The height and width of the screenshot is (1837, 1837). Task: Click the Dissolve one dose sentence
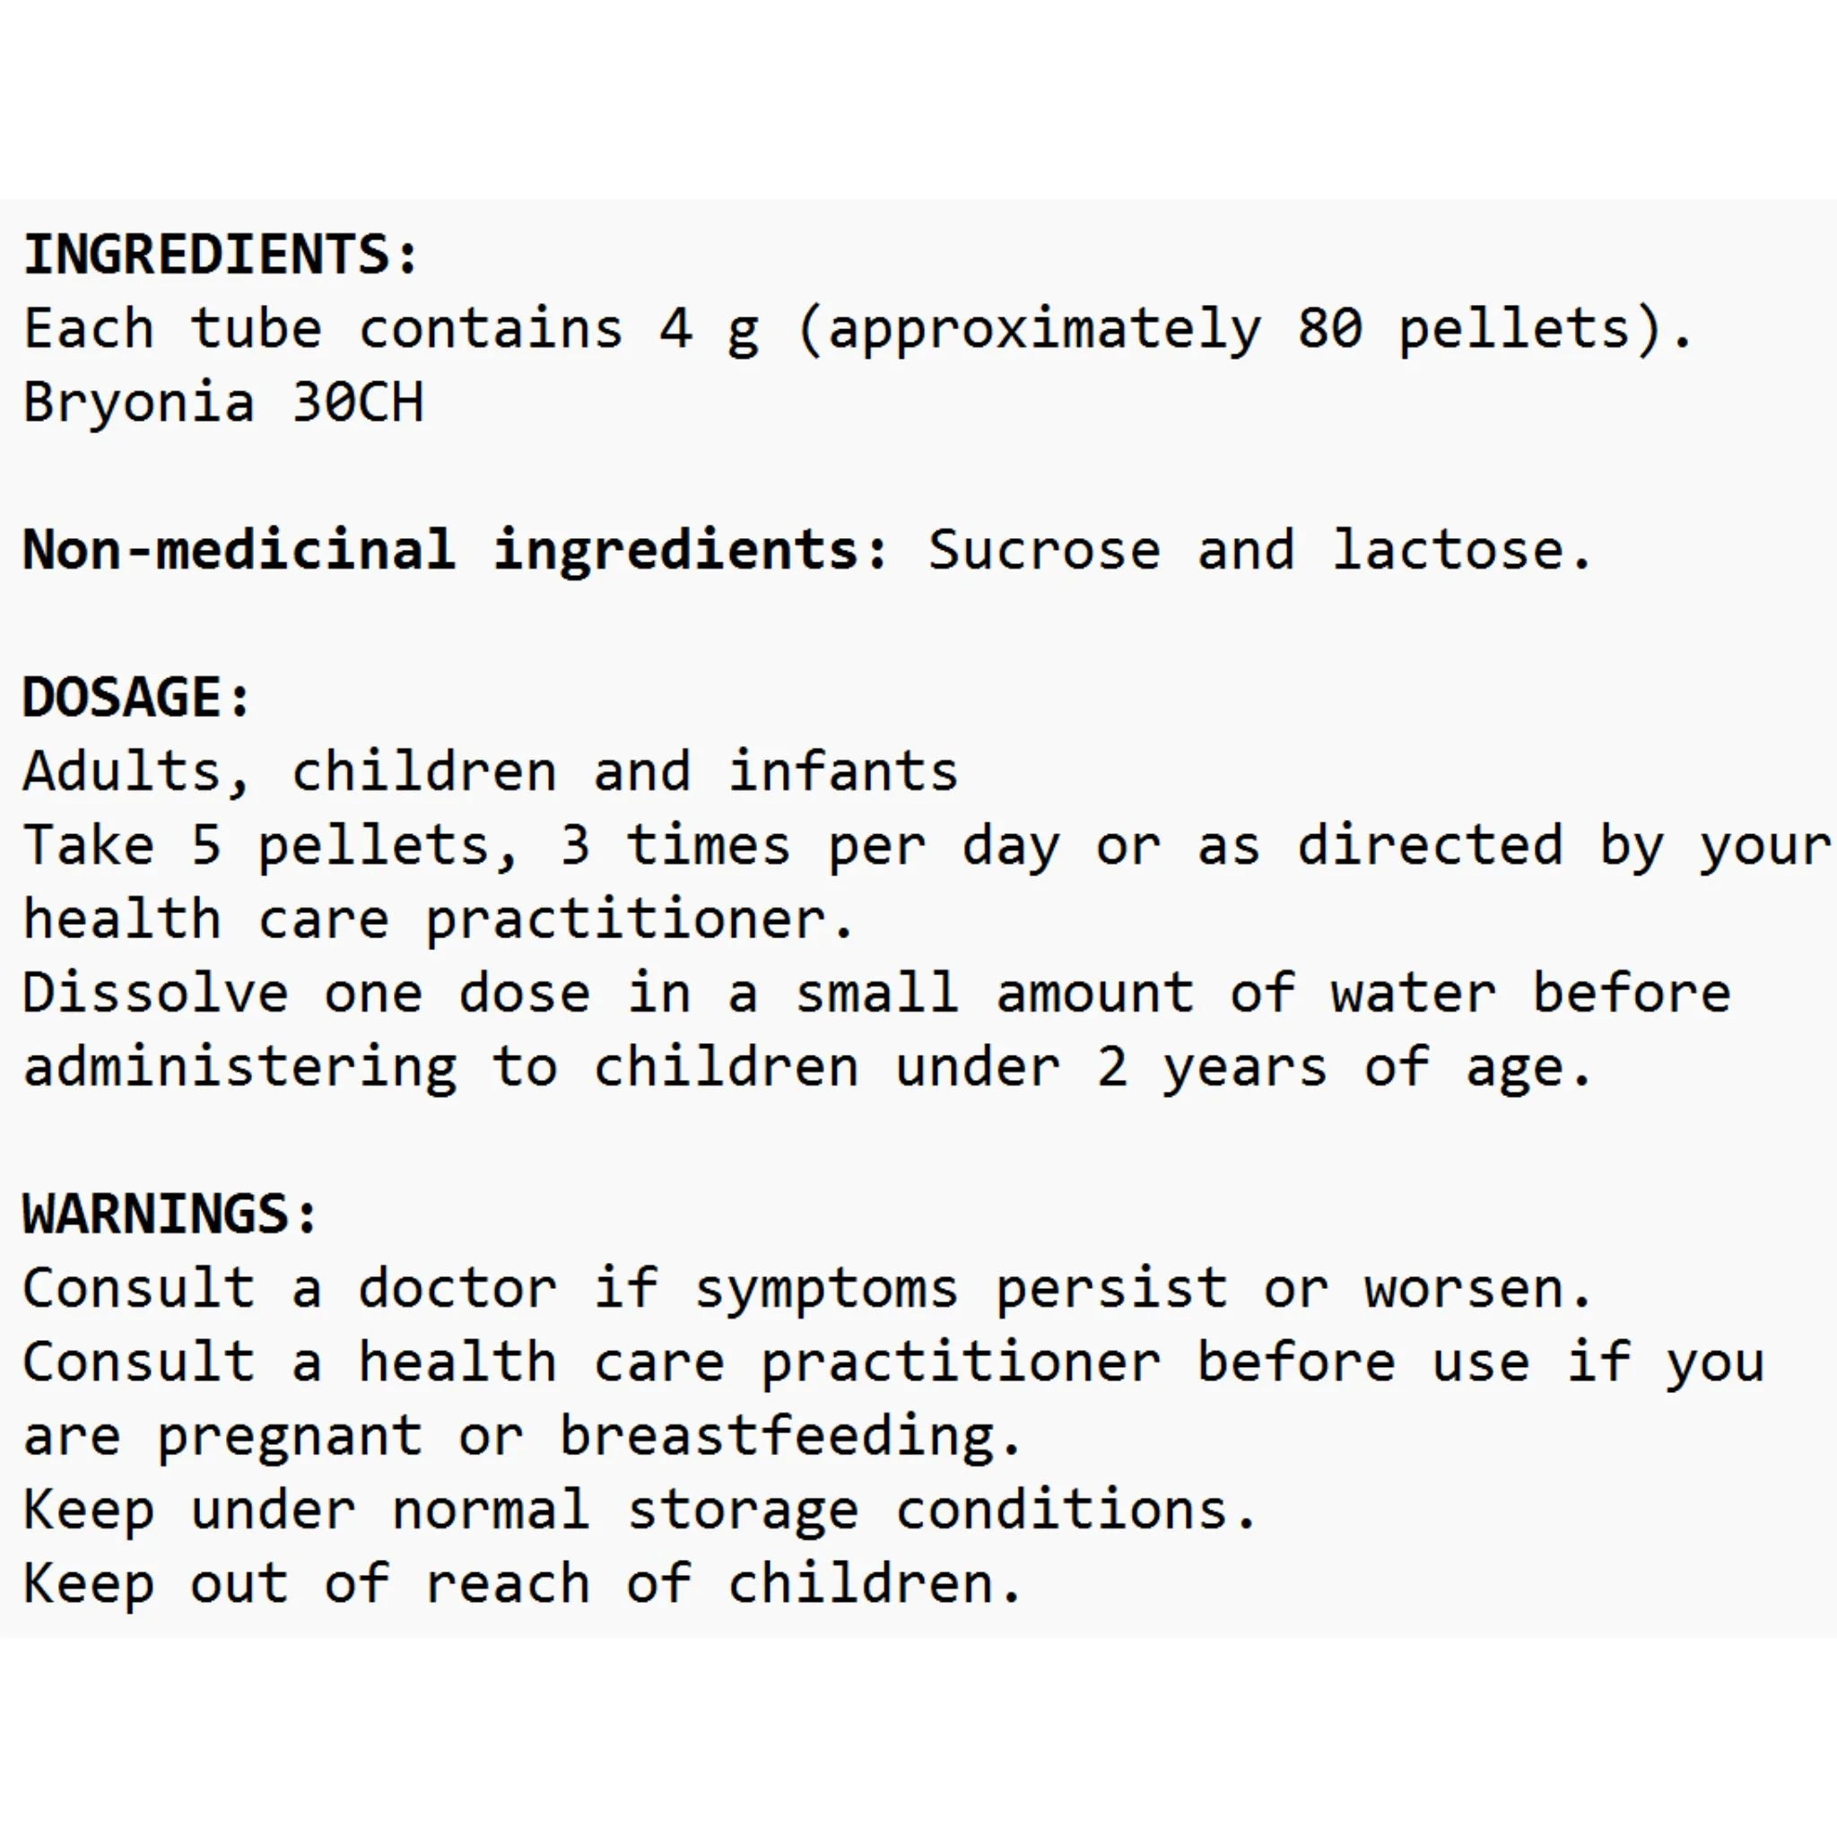pyautogui.click(x=876, y=993)
